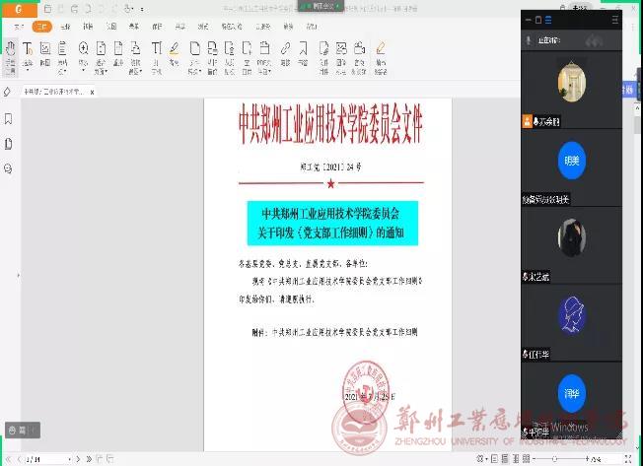This screenshot has height=466, width=643.
Task: Open the page thumbnails panel in left sidebar
Action: [8, 144]
